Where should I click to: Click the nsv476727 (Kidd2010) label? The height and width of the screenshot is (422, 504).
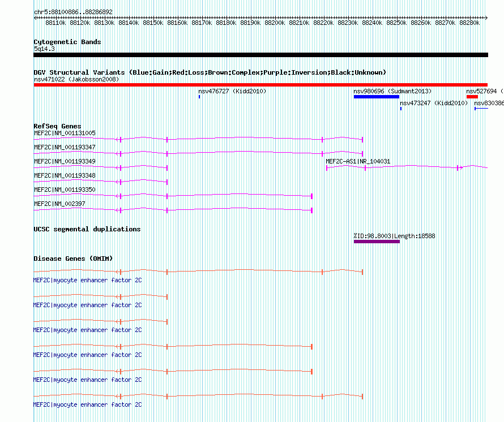(232, 91)
